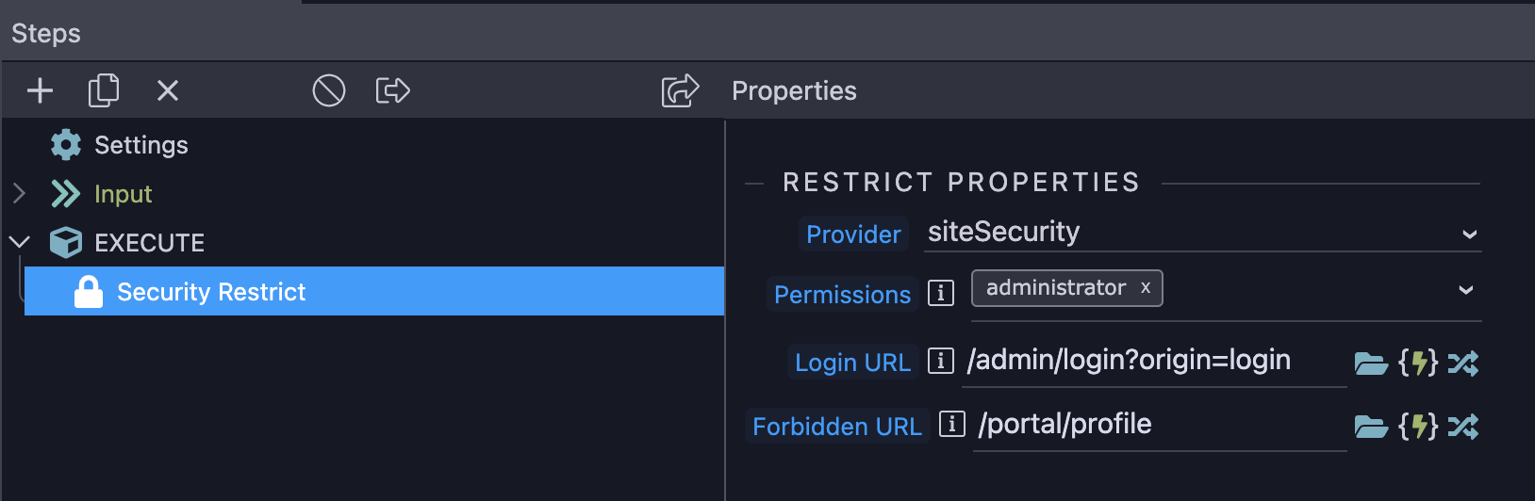Viewport: 1535px width, 501px height.
Task: Show info for the Permissions field
Action: (x=941, y=293)
